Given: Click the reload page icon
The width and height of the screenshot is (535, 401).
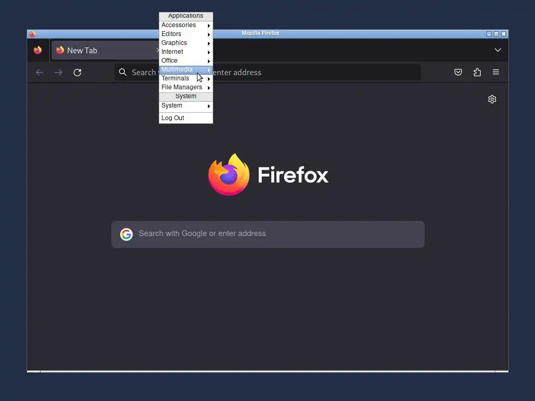Looking at the screenshot, I should click(77, 72).
